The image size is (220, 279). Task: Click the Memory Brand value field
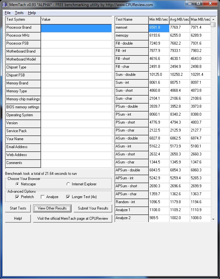point(76,84)
